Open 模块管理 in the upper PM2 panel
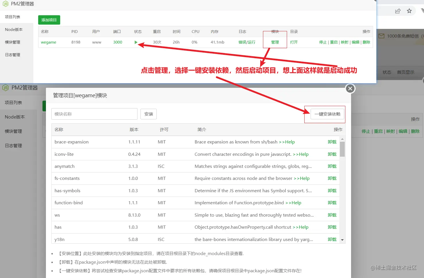Screen dimensions: 424x278 click(13, 42)
